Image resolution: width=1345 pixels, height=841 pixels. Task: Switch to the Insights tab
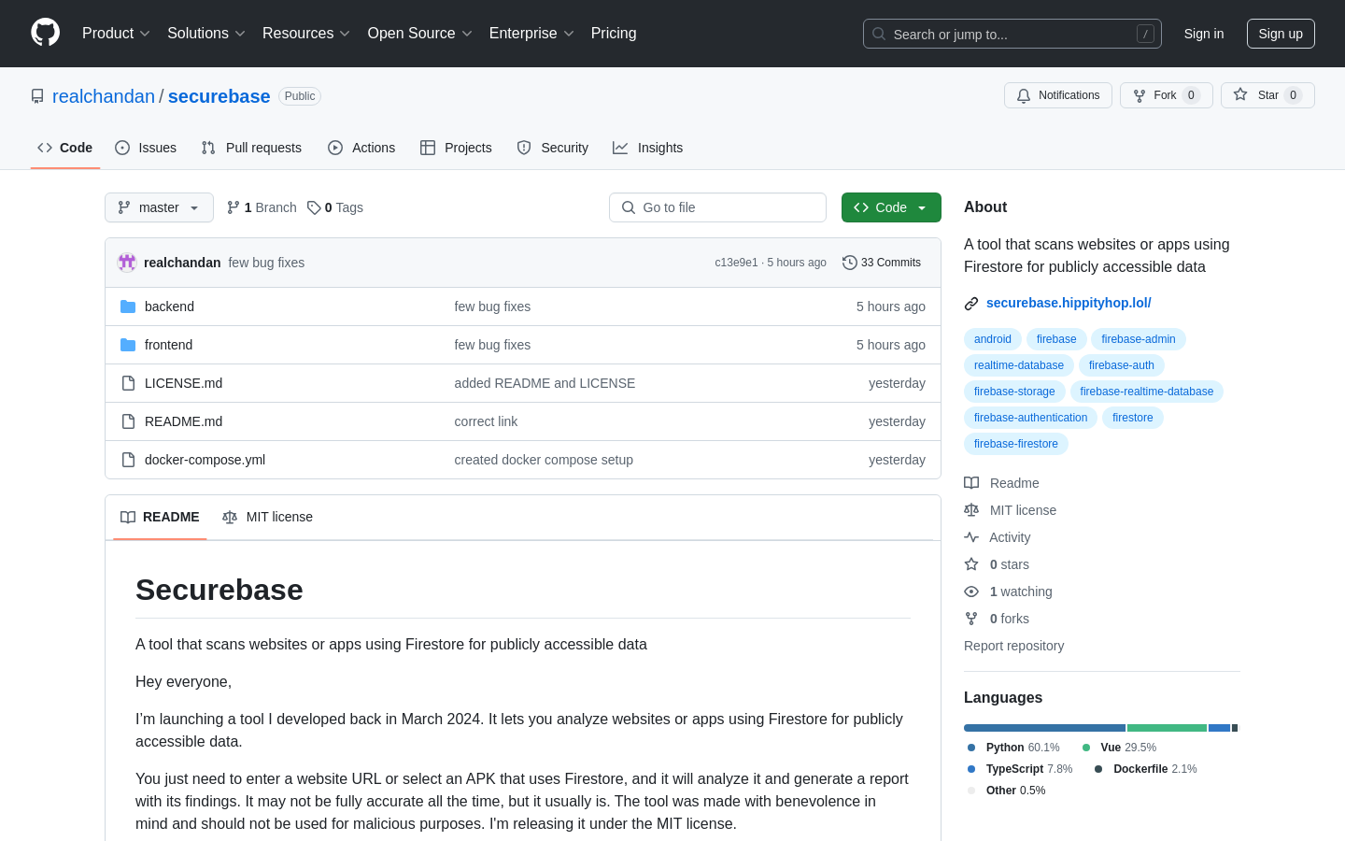pos(648,148)
